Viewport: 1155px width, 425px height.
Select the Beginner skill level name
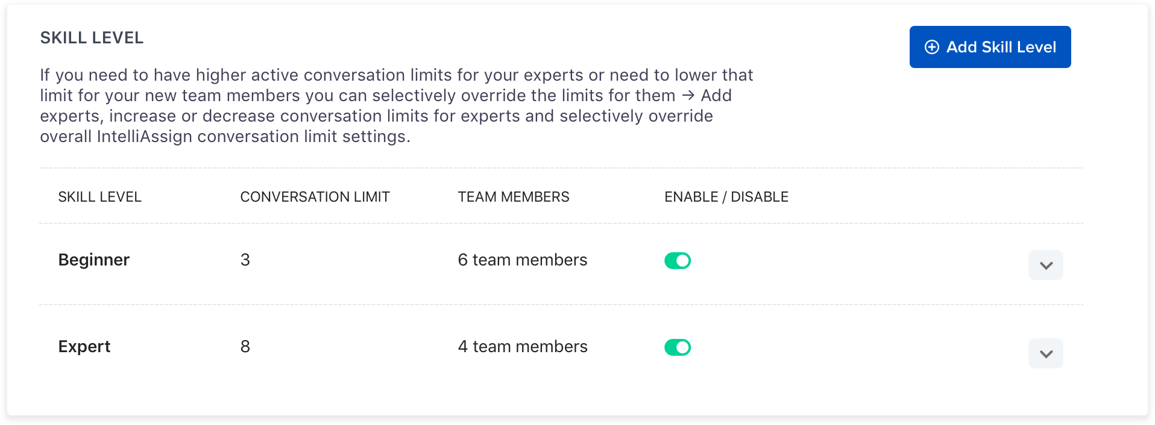[x=93, y=260]
